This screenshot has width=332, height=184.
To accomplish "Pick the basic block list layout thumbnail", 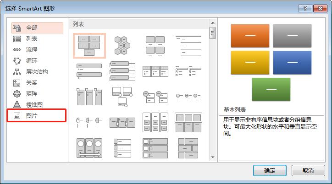I will 89,45.
